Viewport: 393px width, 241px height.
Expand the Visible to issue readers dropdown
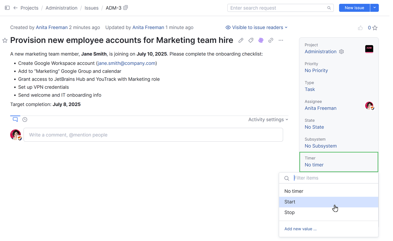pos(257,27)
